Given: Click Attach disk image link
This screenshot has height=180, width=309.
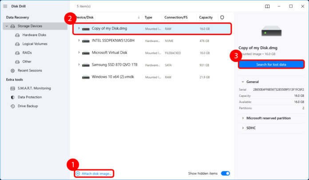Looking at the screenshot, I should [x=96, y=173].
